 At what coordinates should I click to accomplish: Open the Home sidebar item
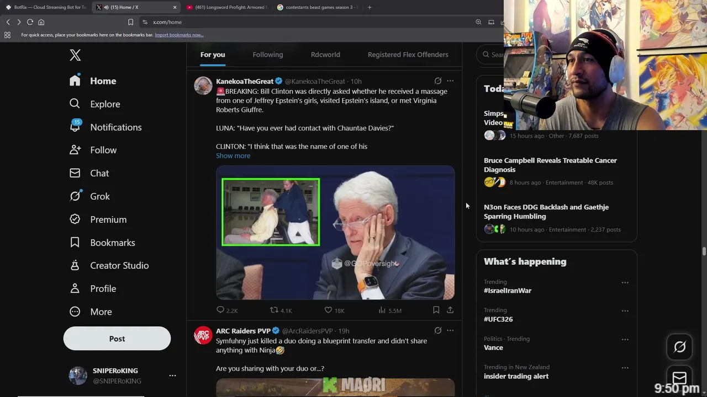[x=93, y=81]
